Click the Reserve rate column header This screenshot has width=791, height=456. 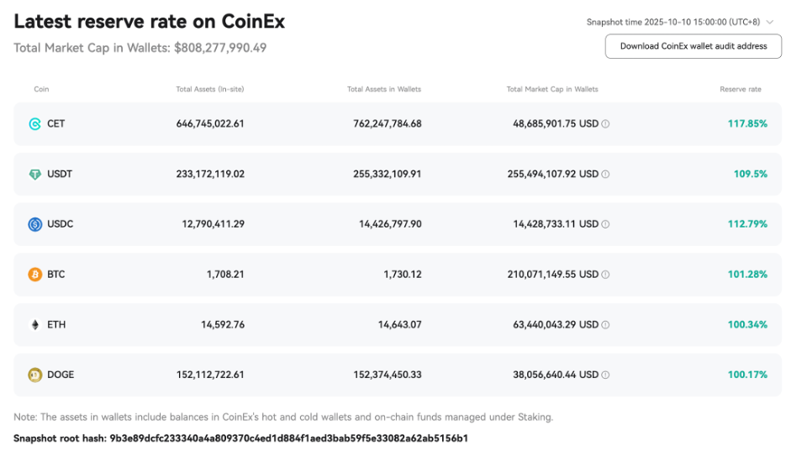[740, 89]
